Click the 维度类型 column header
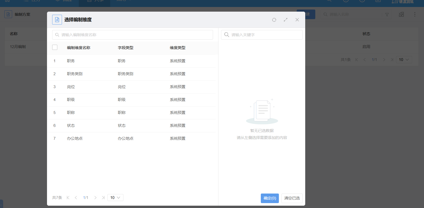Viewport: 424px width, 208px height. tap(177, 48)
